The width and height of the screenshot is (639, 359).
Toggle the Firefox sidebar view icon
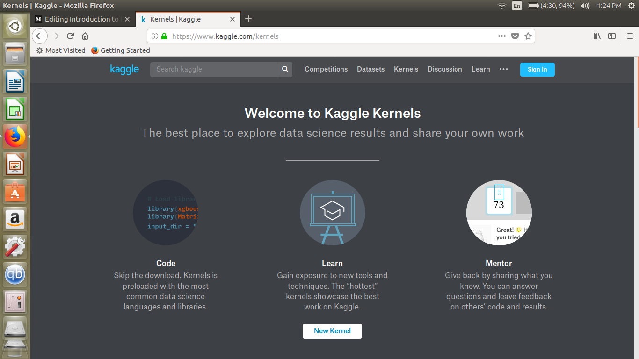pyautogui.click(x=612, y=36)
